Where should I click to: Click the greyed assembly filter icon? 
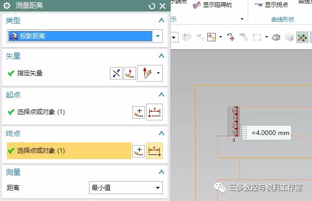click(x=187, y=37)
